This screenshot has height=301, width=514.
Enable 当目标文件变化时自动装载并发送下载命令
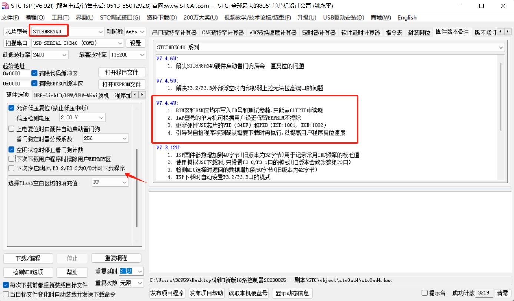coord(6,294)
